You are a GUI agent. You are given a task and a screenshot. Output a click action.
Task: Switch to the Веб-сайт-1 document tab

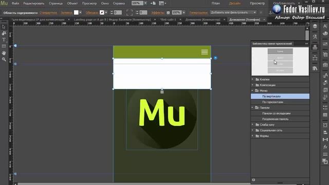click(x=168, y=20)
